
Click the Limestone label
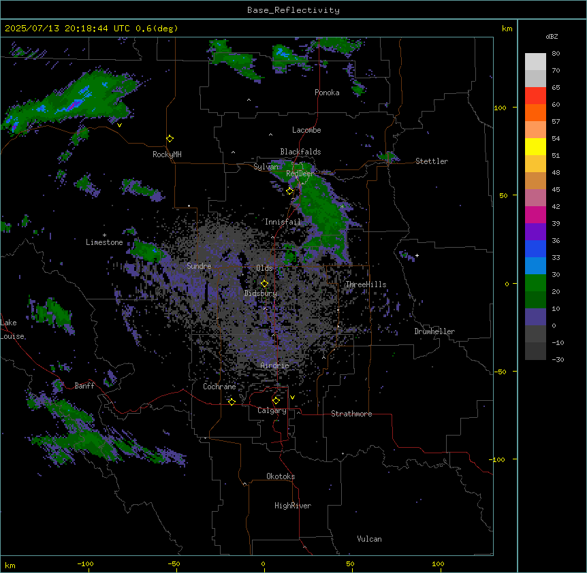tap(104, 242)
